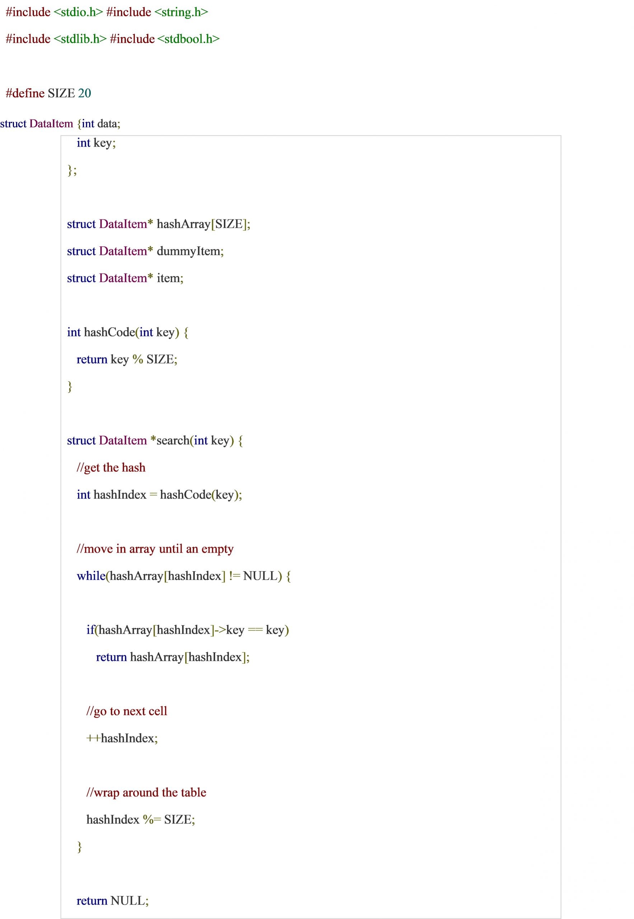Viewport: 634px width, 919px height.
Task: Click the 'struct DataItem {int data;' line
Action: 60,123
